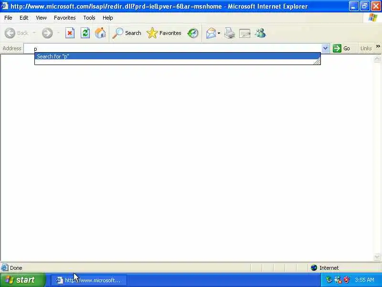Viewport: 382px width, 287px height.
Task: Open the Forward button history dropdown arrow
Action: point(58,33)
